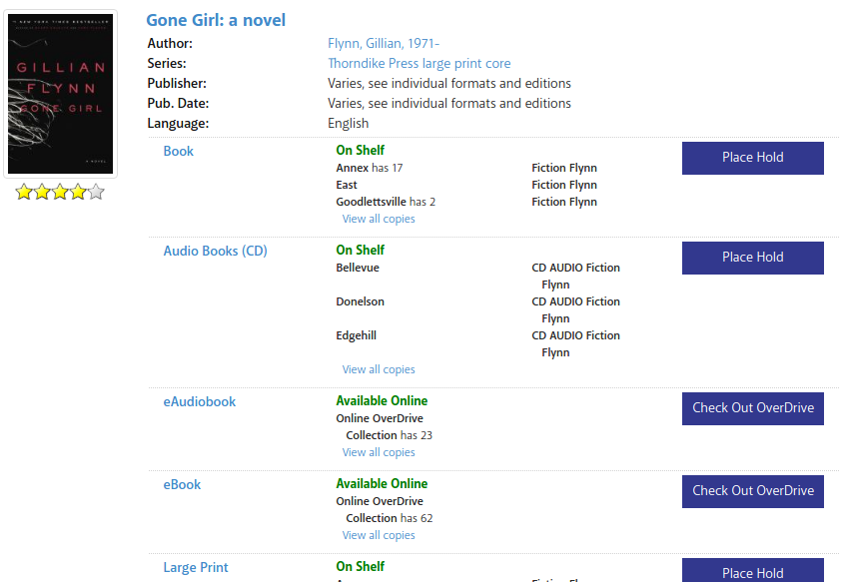This screenshot has height=582, width=846.
Task: View all copies of eAudiobook
Action: coord(379,452)
